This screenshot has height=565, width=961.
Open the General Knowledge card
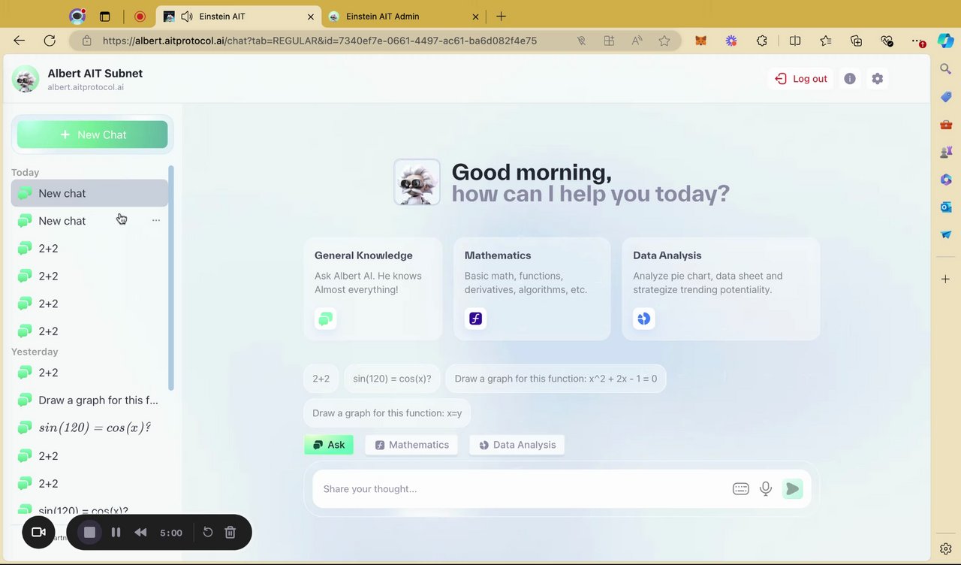[x=373, y=289]
